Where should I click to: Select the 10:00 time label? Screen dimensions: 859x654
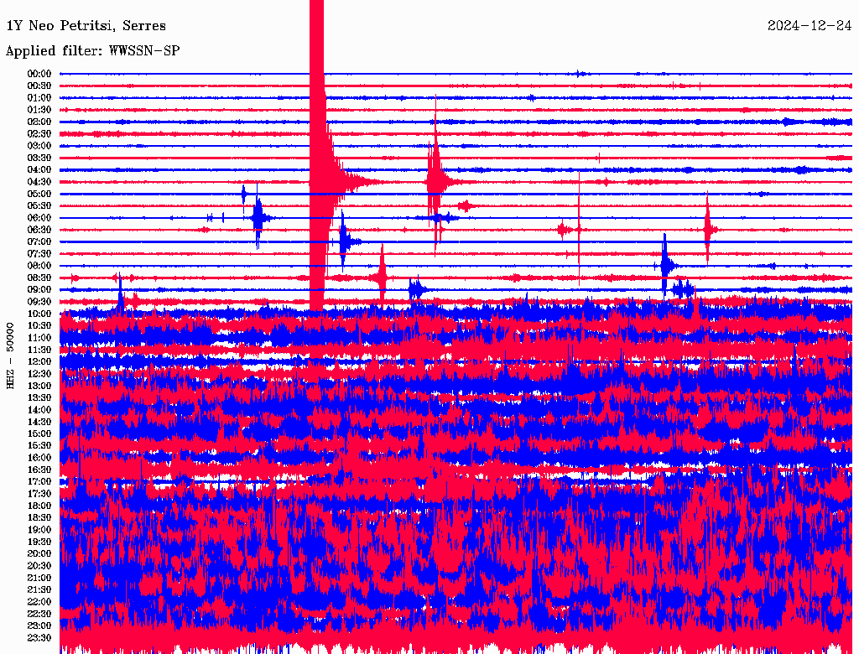tap(39, 314)
